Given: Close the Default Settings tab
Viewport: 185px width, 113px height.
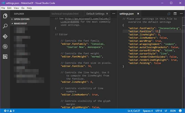Looking at the screenshot, I should tap(107, 14).
